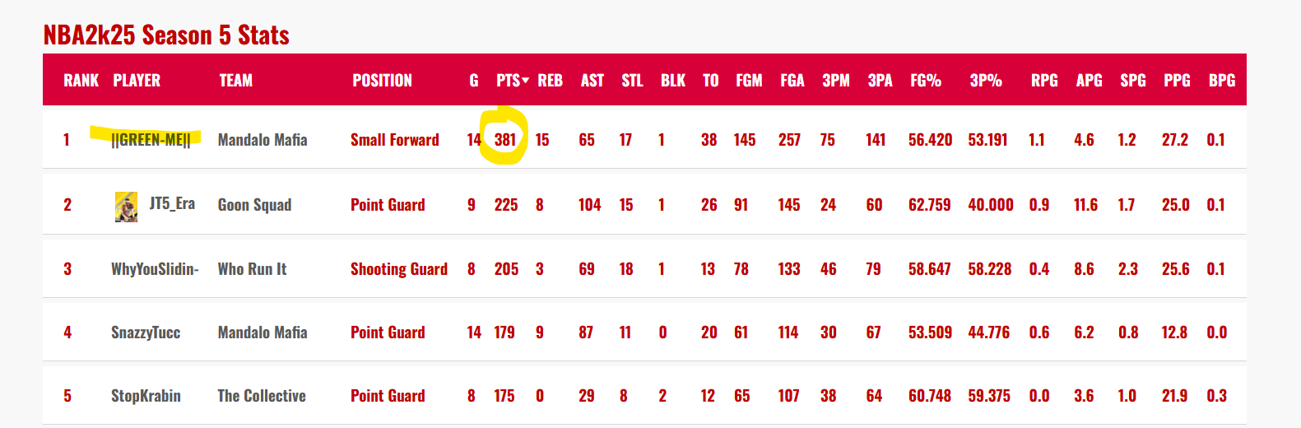Open the WhyYouSlidin- player page
Viewport: 1301px width, 428px height.
[x=155, y=269]
